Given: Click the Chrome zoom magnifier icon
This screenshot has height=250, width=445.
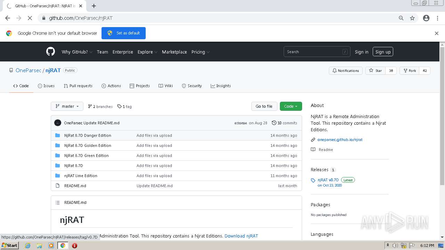Looking at the screenshot, I should 401,18.
